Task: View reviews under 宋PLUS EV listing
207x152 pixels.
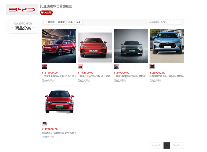Action: pos(48,80)
